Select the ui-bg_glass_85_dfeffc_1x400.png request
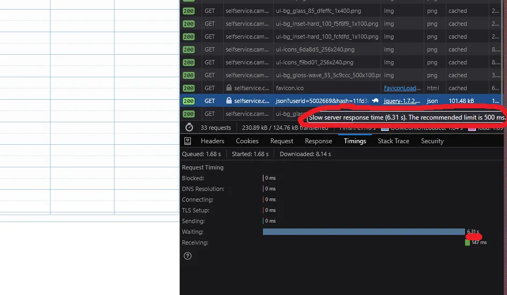Screen dimensions: 507x295 [318, 11]
